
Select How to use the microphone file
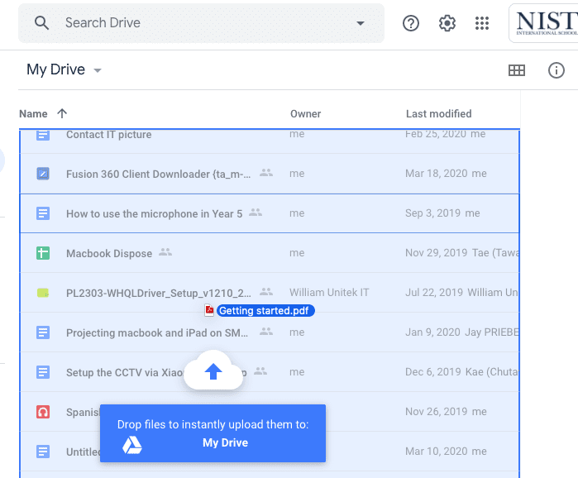(x=154, y=213)
